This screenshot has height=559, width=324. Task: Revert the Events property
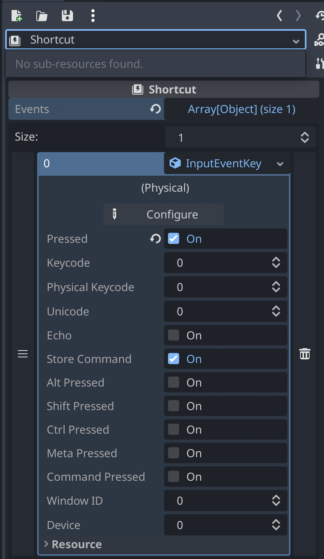pos(155,109)
